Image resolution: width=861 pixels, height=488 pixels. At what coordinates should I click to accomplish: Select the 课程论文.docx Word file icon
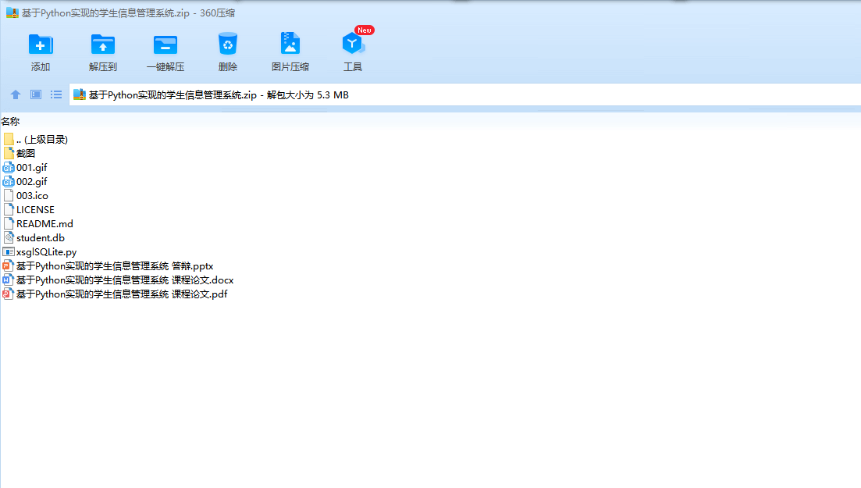(x=9, y=280)
